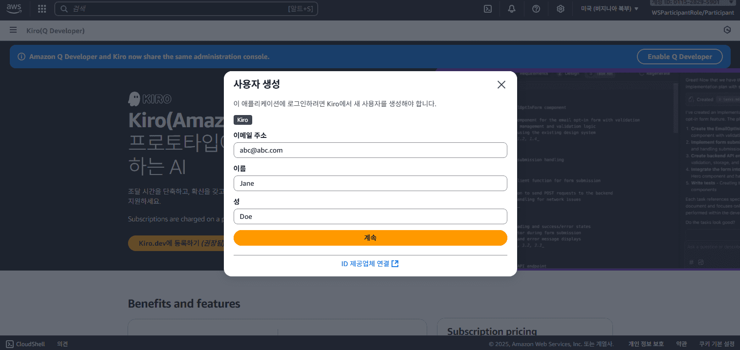Open the AWS services grid menu

[x=42, y=9]
